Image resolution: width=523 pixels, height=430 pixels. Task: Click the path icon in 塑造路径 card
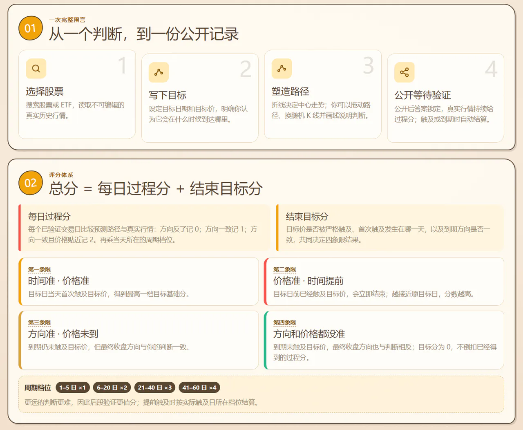282,68
